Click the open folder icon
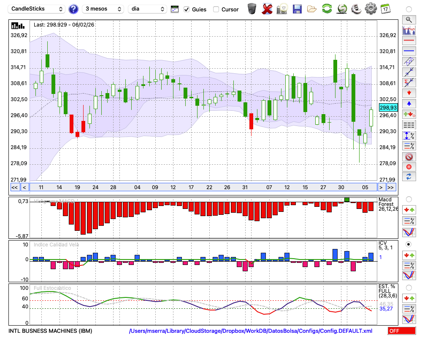422x337 pixels. tap(312, 8)
